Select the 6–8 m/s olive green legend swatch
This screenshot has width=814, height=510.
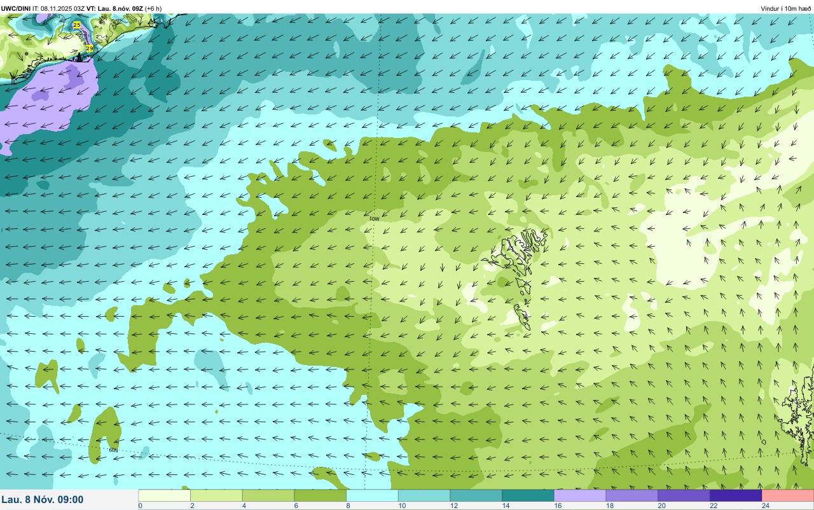click(321, 495)
